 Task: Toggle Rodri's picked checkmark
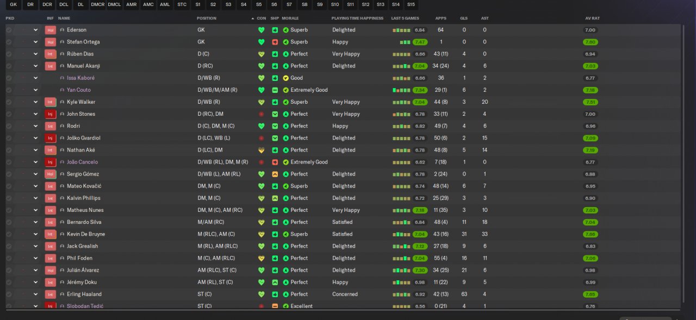click(9, 126)
